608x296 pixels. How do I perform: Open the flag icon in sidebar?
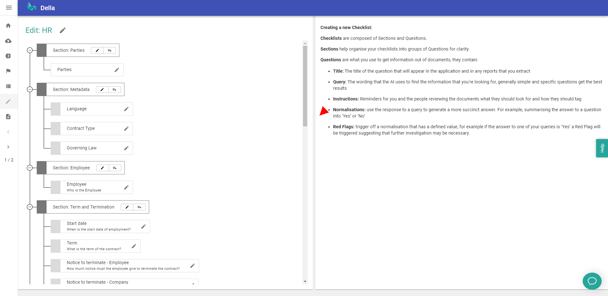[8, 71]
